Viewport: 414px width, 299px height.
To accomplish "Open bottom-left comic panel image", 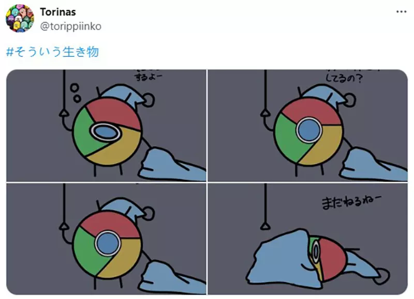I will pyautogui.click(x=106, y=239).
